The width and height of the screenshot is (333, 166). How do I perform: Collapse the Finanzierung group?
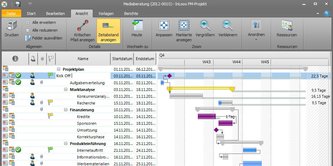coord(66,110)
